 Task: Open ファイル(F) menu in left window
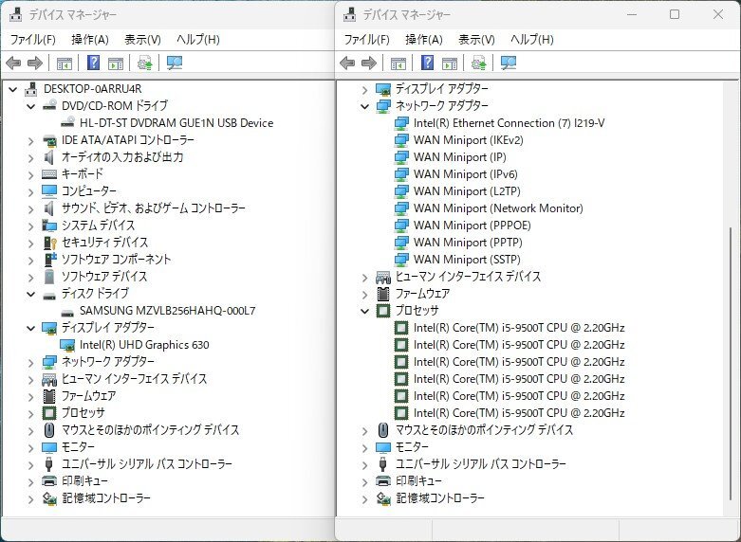click(x=33, y=39)
